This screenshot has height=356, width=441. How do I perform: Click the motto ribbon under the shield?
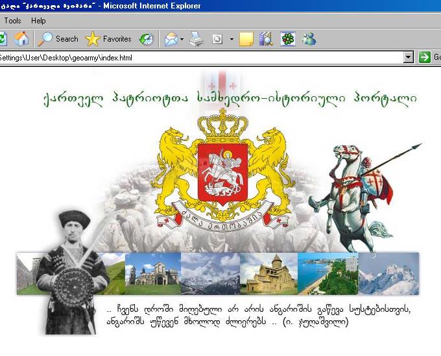pyautogui.click(x=222, y=217)
